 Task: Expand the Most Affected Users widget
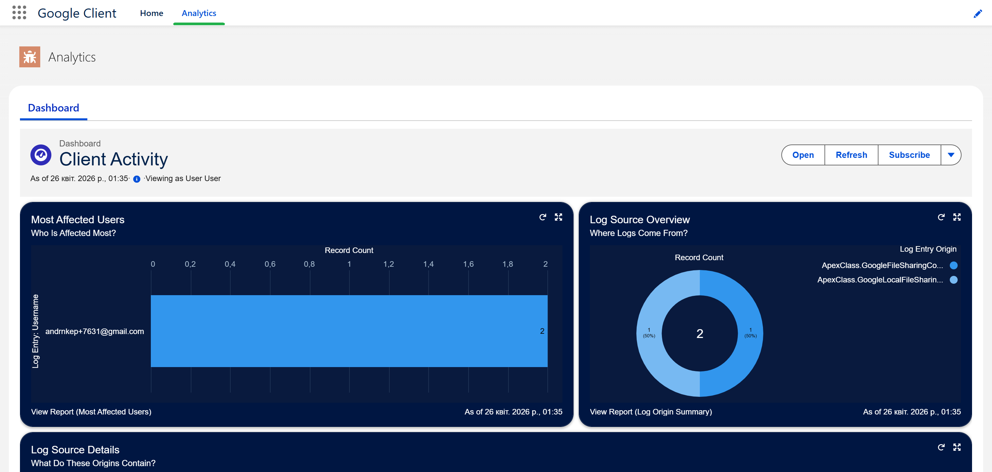tap(558, 217)
